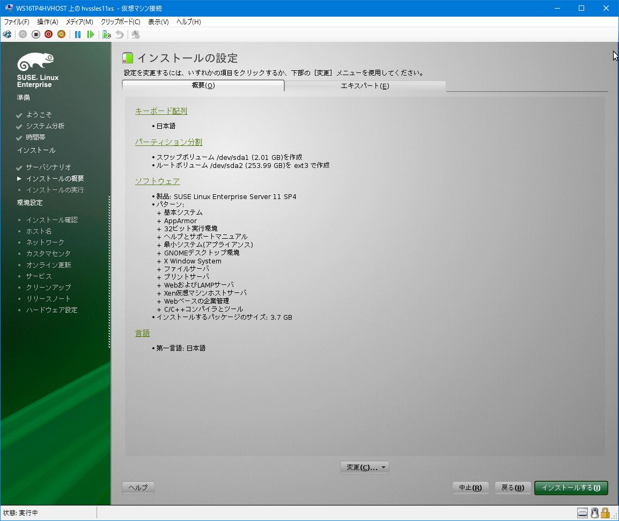The image size is (619, 521).
Task: Click the greyed Start VM icon
Action: 23,34
